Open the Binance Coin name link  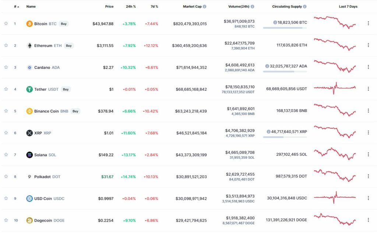[x=46, y=111]
